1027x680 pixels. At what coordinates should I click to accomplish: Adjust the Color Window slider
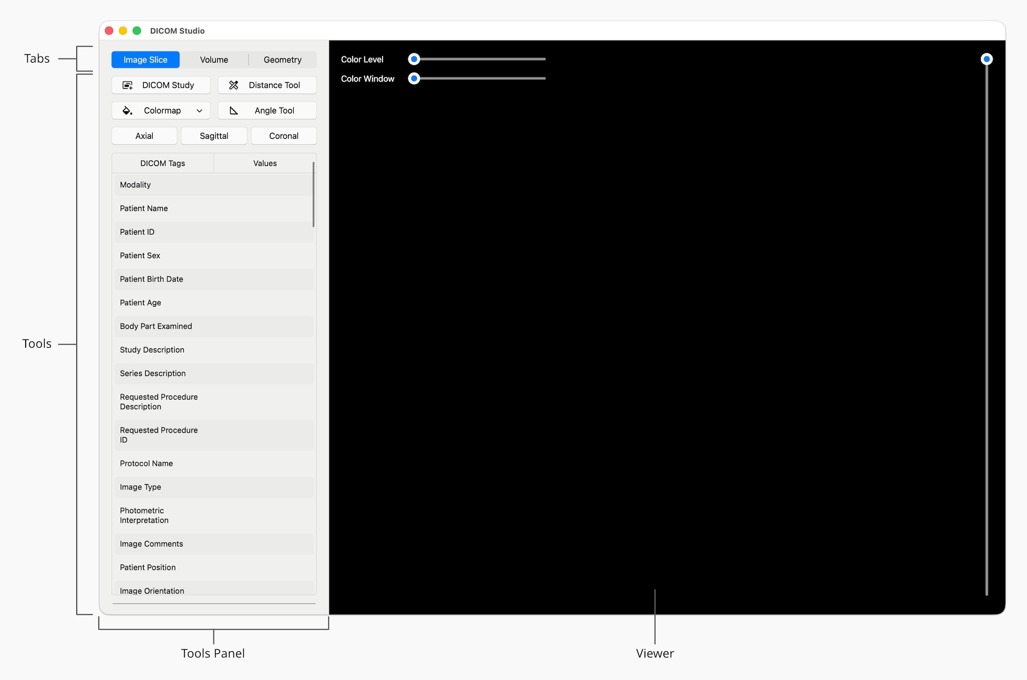tap(414, 78)
